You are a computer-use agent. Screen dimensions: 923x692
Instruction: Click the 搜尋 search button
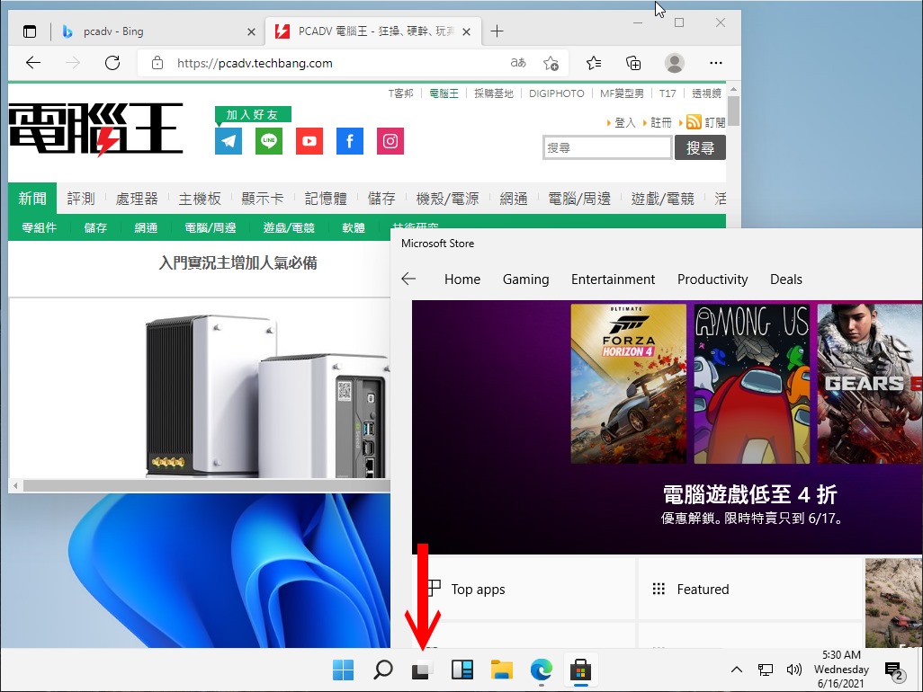(x=700, y=147)
